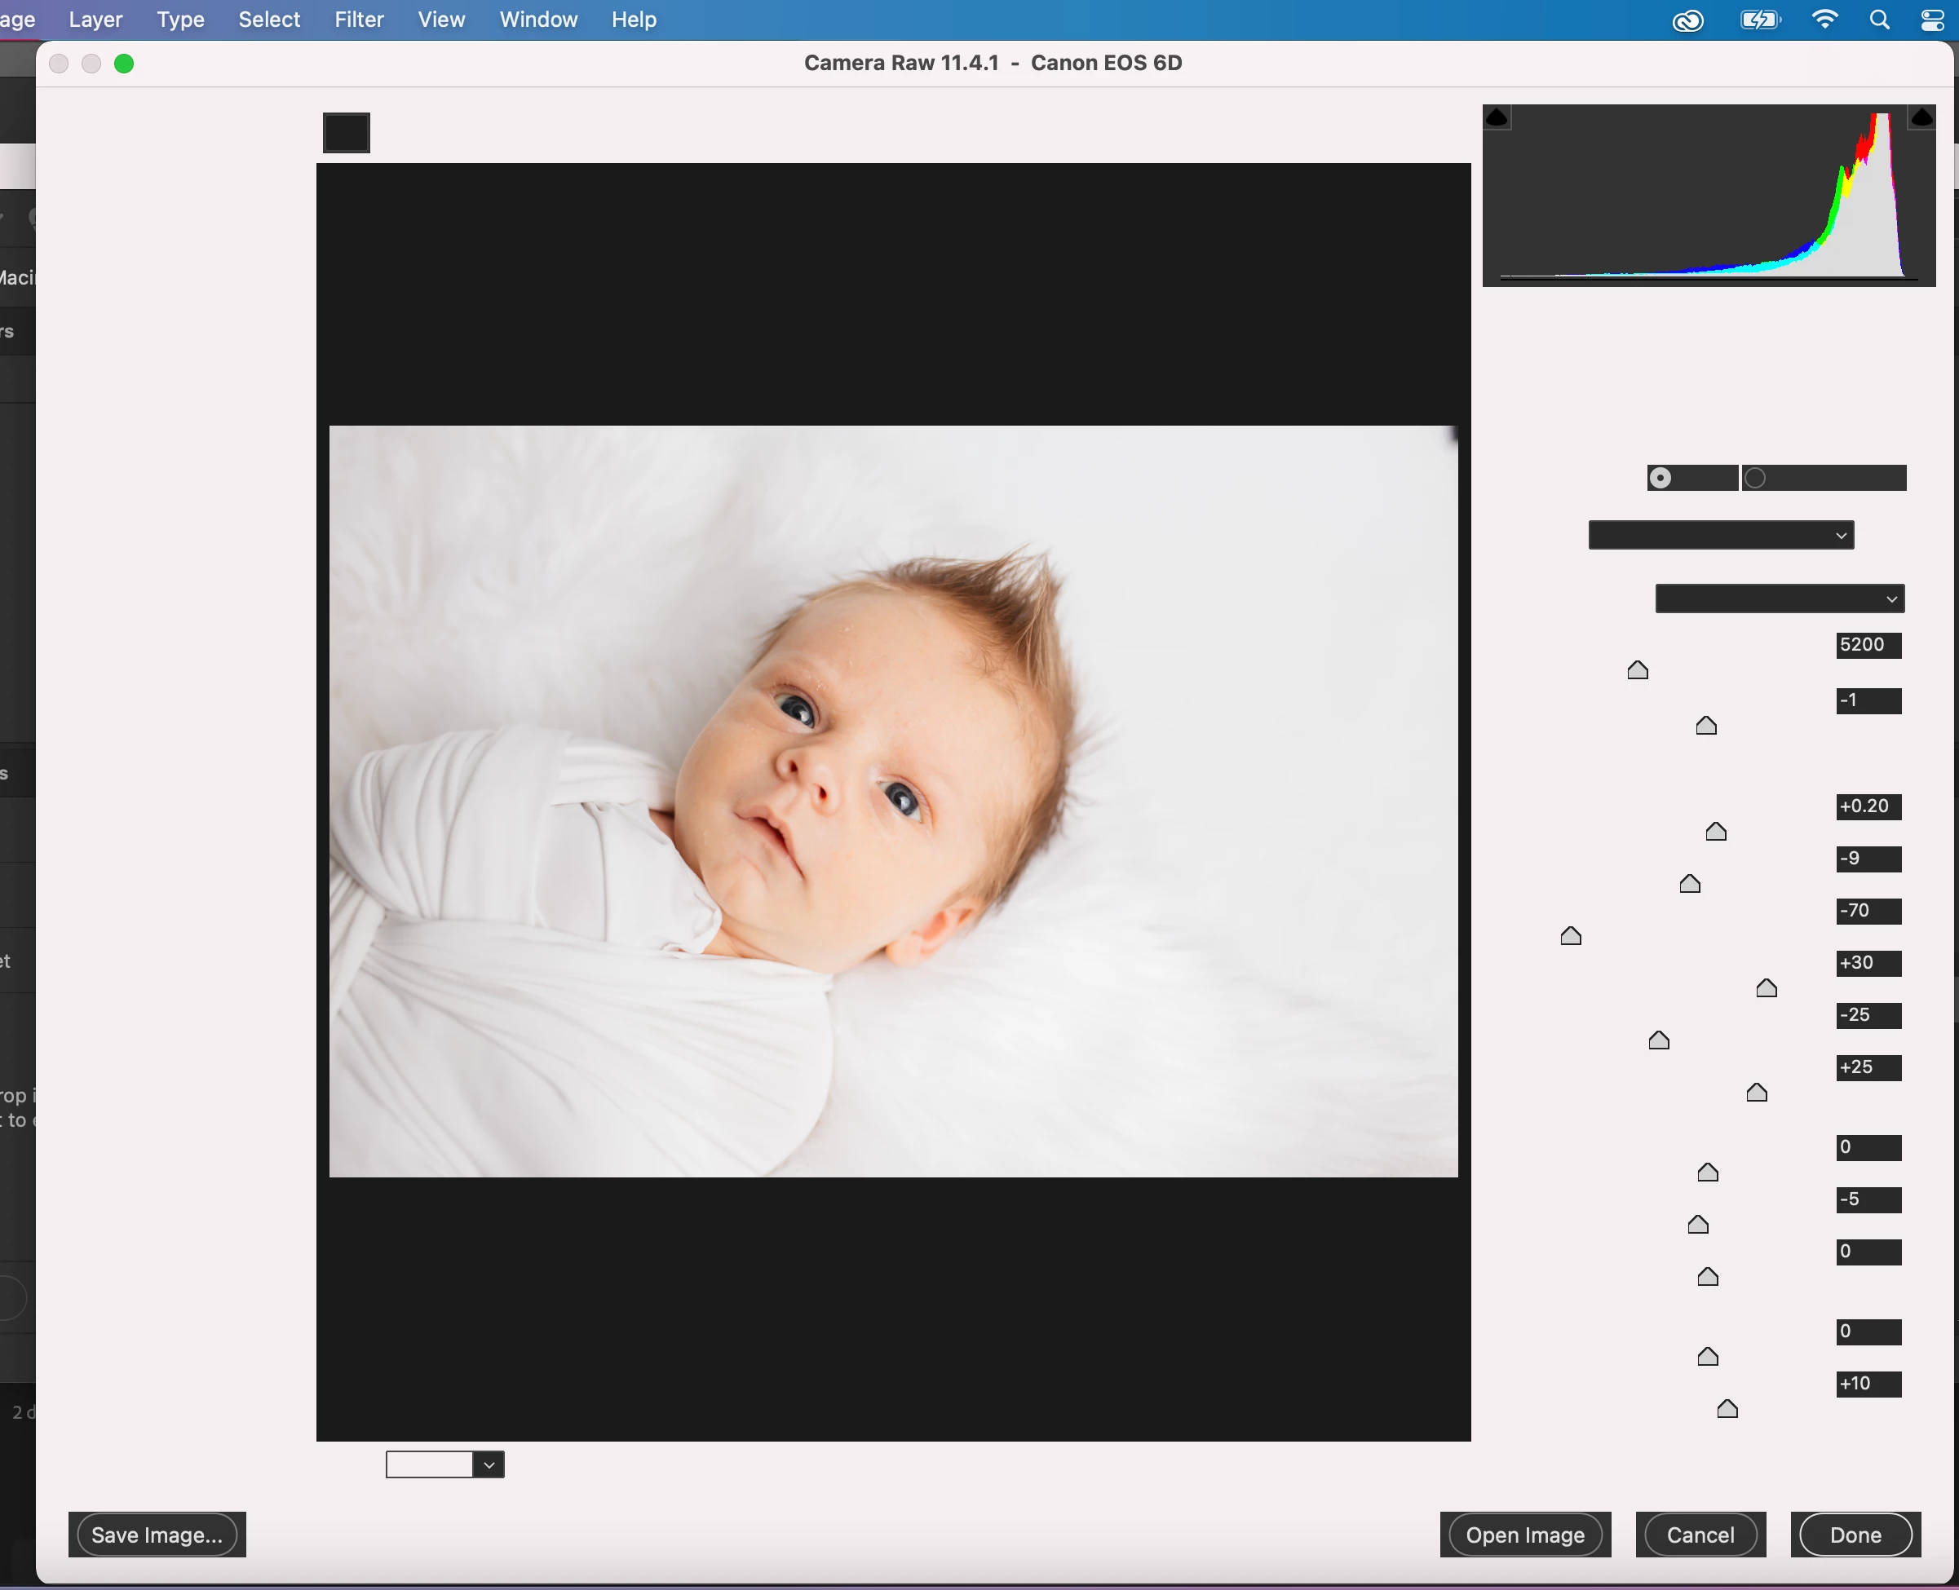
Task: Select the unselected treatment radio button
Action: coord(1755,478)
